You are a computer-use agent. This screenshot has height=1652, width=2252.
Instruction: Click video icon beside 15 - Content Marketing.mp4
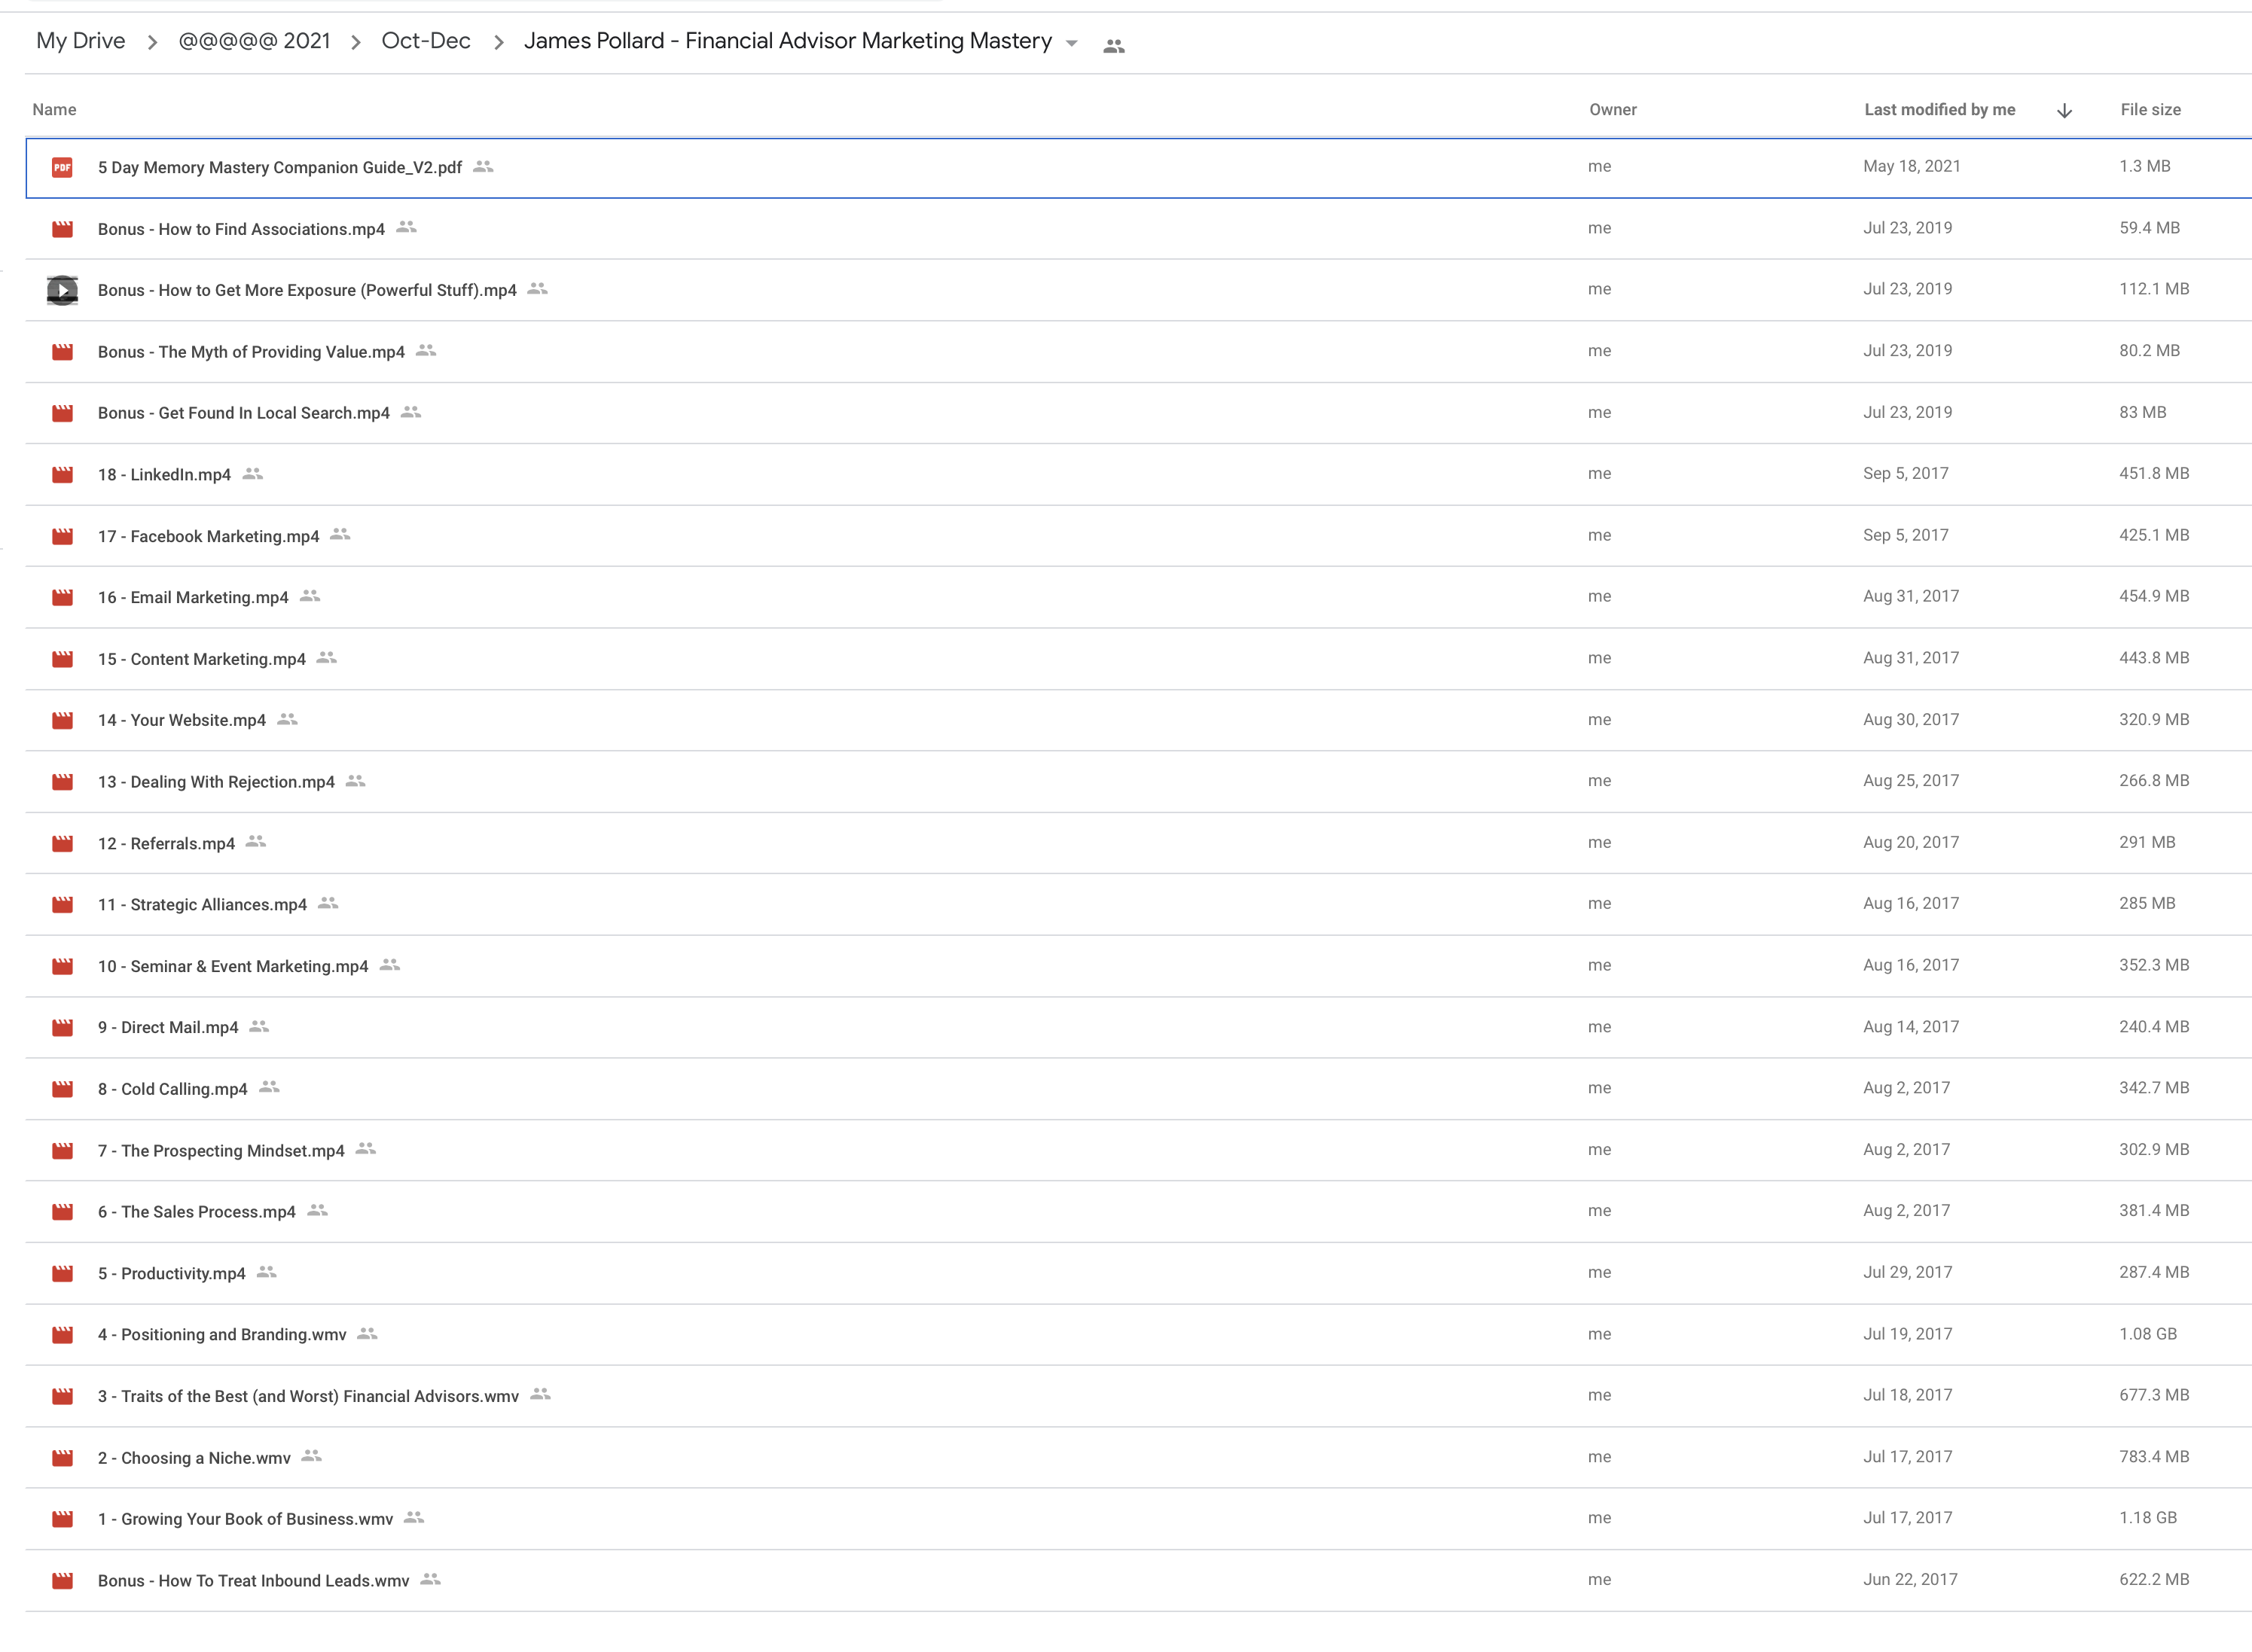coord(62,659)
